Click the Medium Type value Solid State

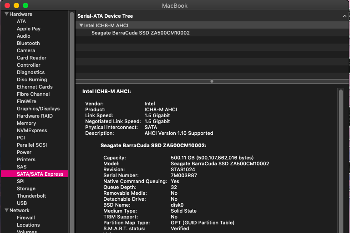click(183, 211)
